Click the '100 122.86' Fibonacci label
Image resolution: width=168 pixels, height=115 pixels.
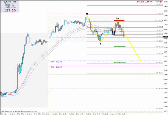(159, 47)
